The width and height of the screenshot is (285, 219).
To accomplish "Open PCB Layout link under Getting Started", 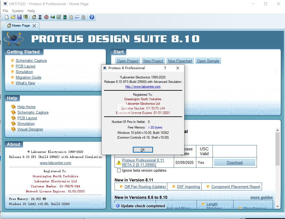I will (x=26, y=66).
